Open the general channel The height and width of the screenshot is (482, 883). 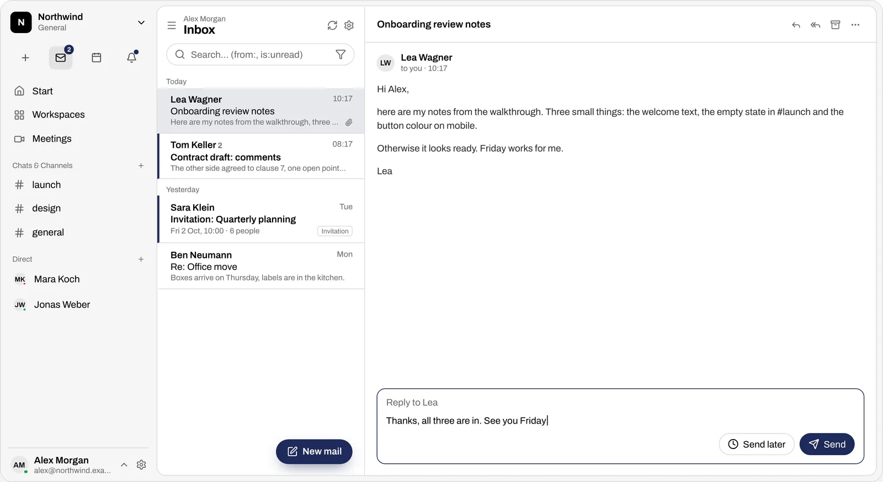[x=78, y=232]
